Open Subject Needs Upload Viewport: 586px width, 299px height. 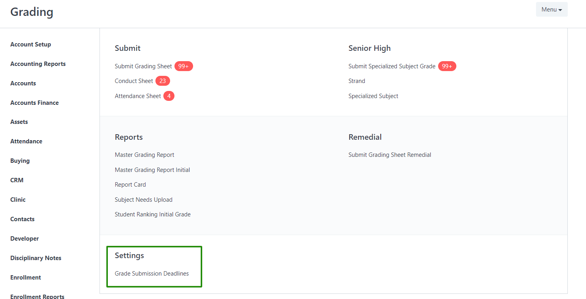144,200
